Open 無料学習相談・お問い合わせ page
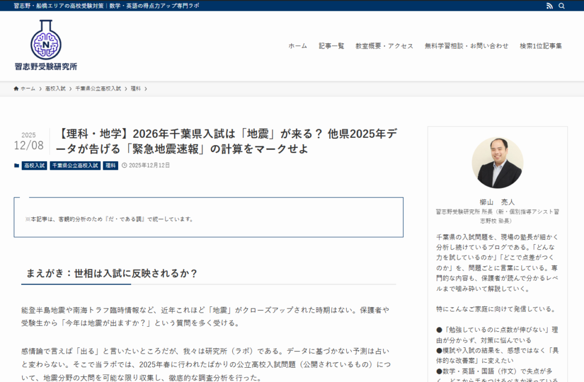This screenshot has height=382, width=584. (x=466, y=46)
